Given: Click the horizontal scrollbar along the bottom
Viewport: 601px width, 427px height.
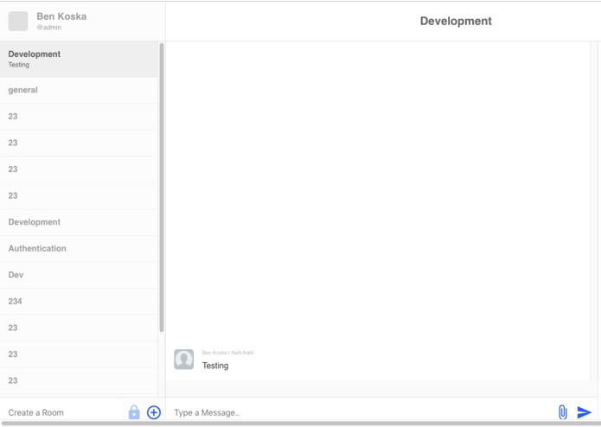Looking at the screenshot, I should click(x=301, y=424).
